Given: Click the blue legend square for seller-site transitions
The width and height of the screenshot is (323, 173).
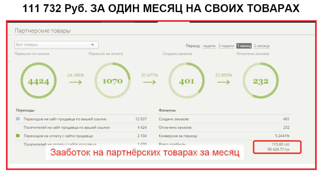Looking at the screenshot, I should tap(18, 119).
